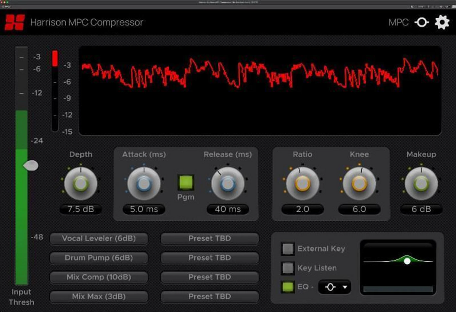Open the settings gear menu
Screen dimensions: 456x312
(x=442, y=22)
